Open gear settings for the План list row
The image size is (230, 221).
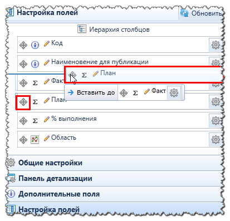click(x=216, y=101)
